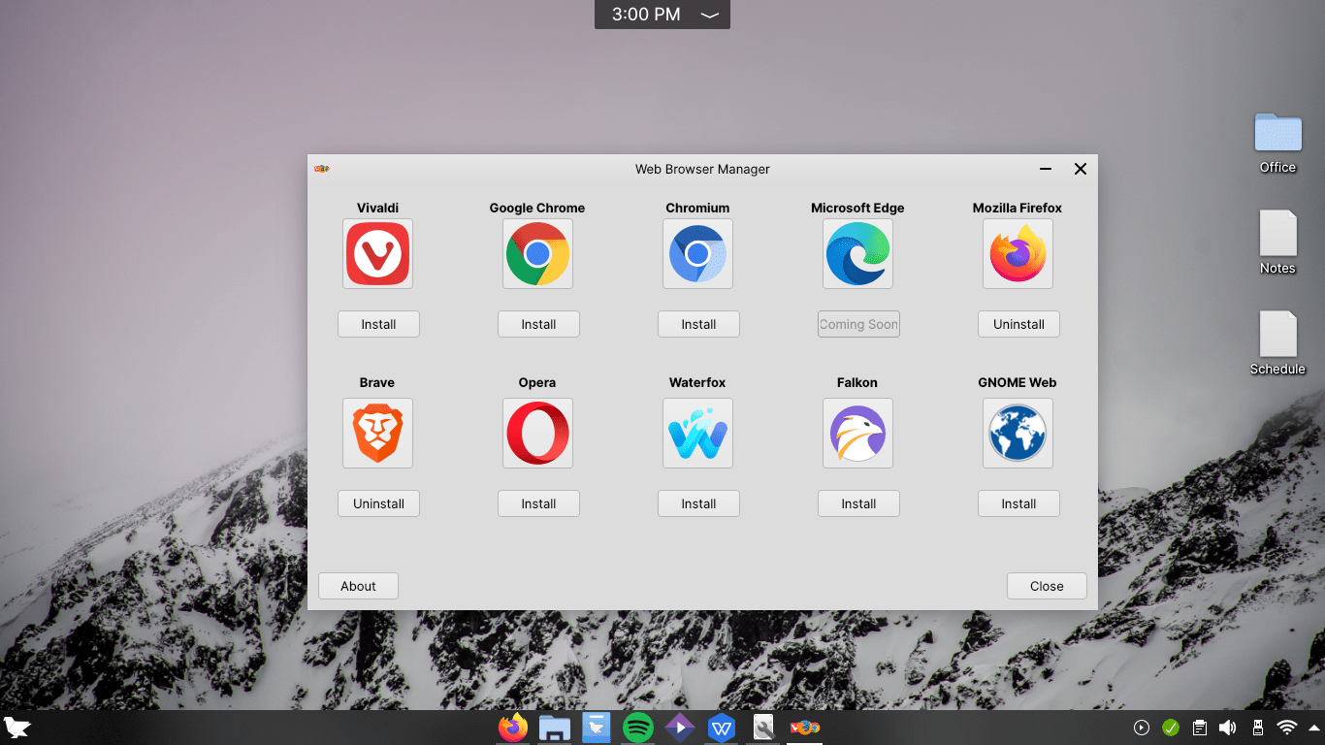The height and width of the screenshot is (745, 1325).
Task: Click Web Browser Manager taskbar icon
Action: point(805,728)
